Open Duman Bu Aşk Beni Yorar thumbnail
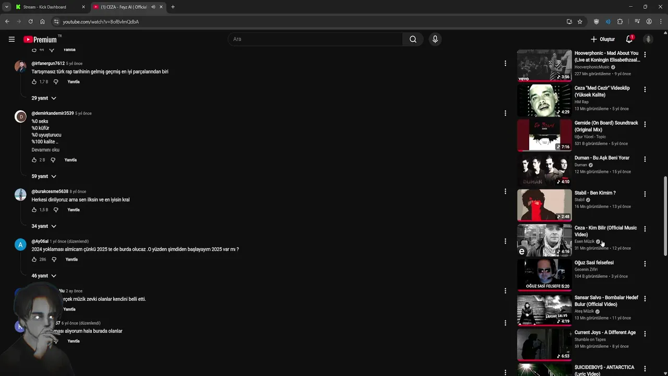The image size is (668, 376). (x=544, y=170)
